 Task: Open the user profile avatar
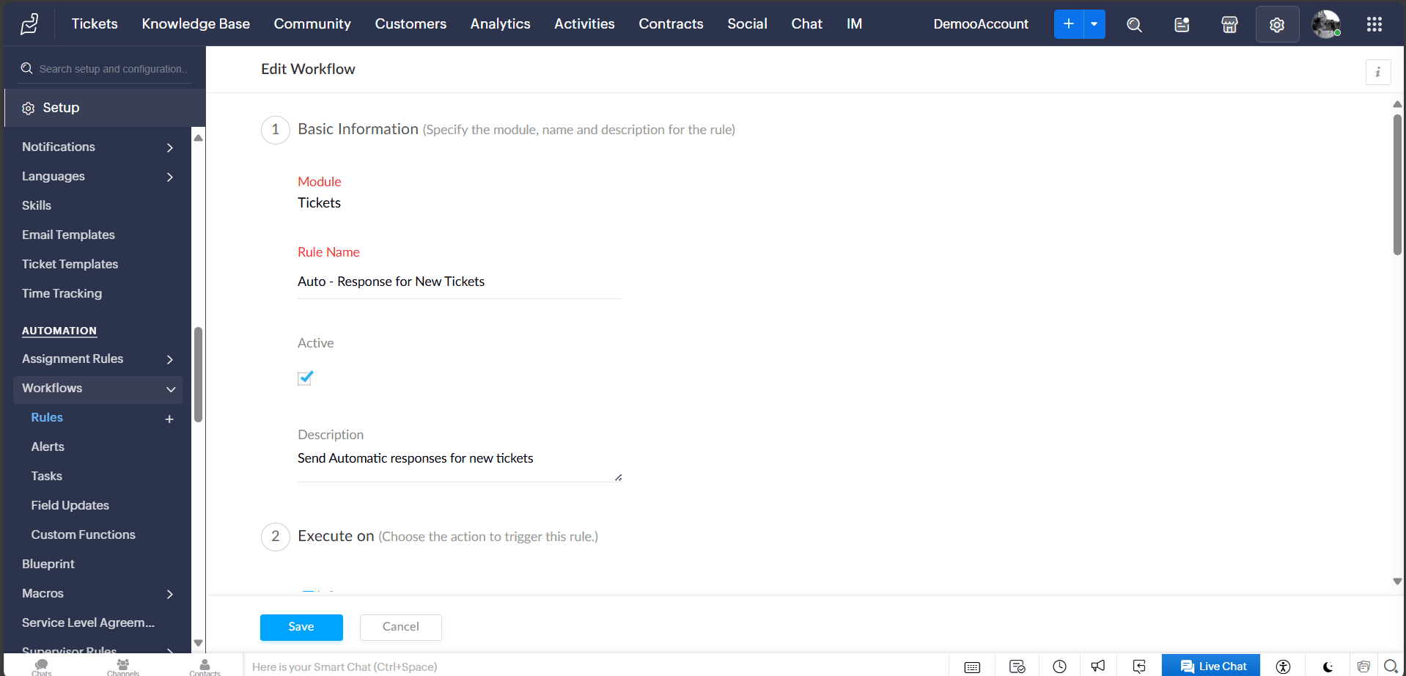point(1326,24)
